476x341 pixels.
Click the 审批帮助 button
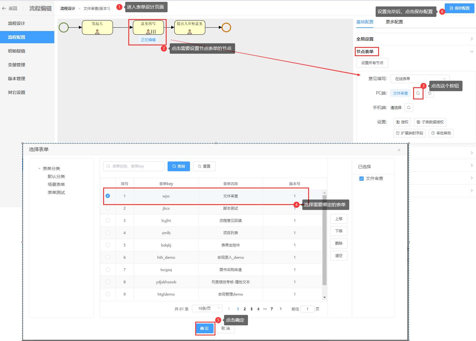[x=441, y=133]
